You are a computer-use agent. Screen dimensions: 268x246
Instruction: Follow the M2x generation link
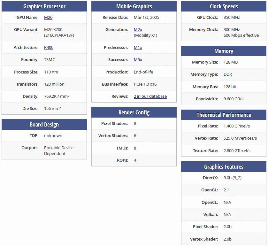(138, 30)
